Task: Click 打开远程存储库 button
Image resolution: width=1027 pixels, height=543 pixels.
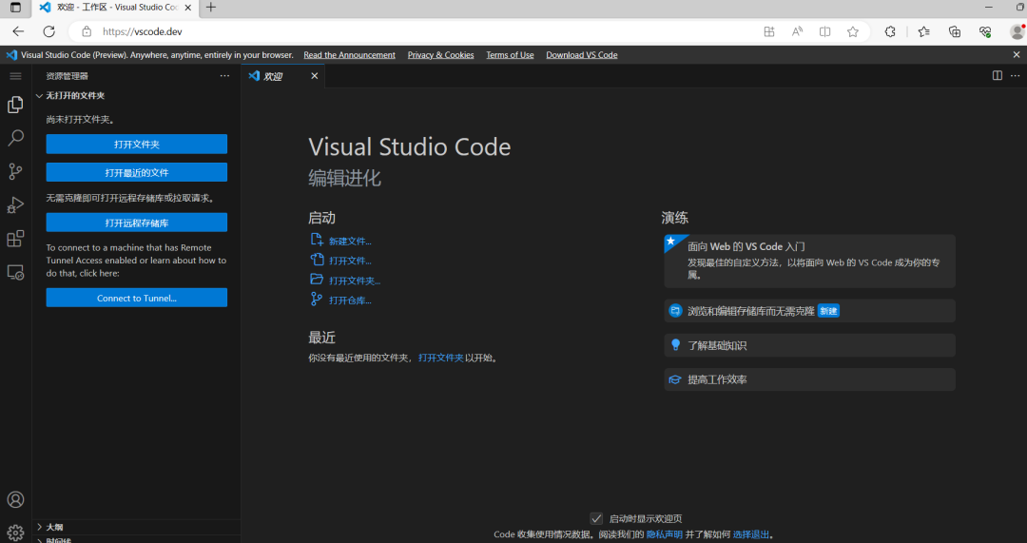Action: tap(137, 223)
